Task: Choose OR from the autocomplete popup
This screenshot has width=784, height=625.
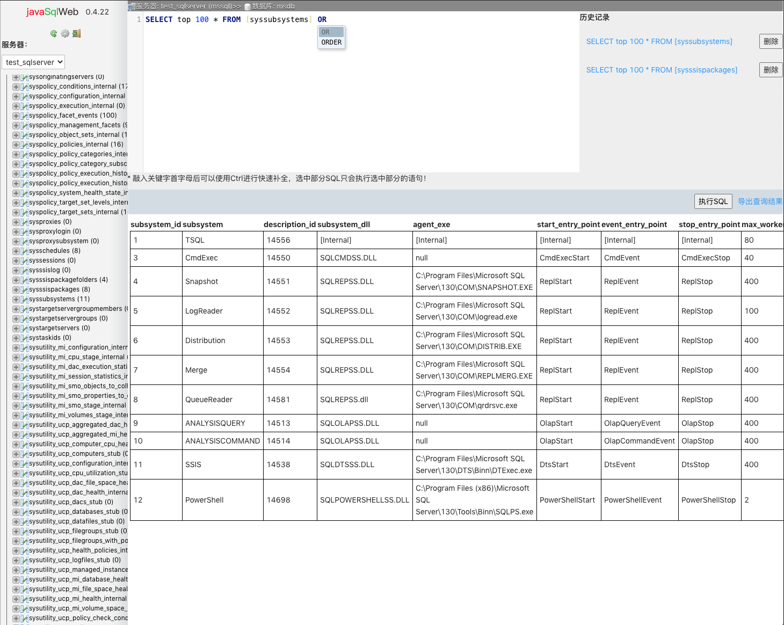Action: (331, 32)
